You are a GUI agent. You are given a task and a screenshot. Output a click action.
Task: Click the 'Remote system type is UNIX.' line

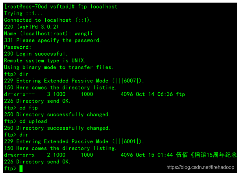pos(45,60)
